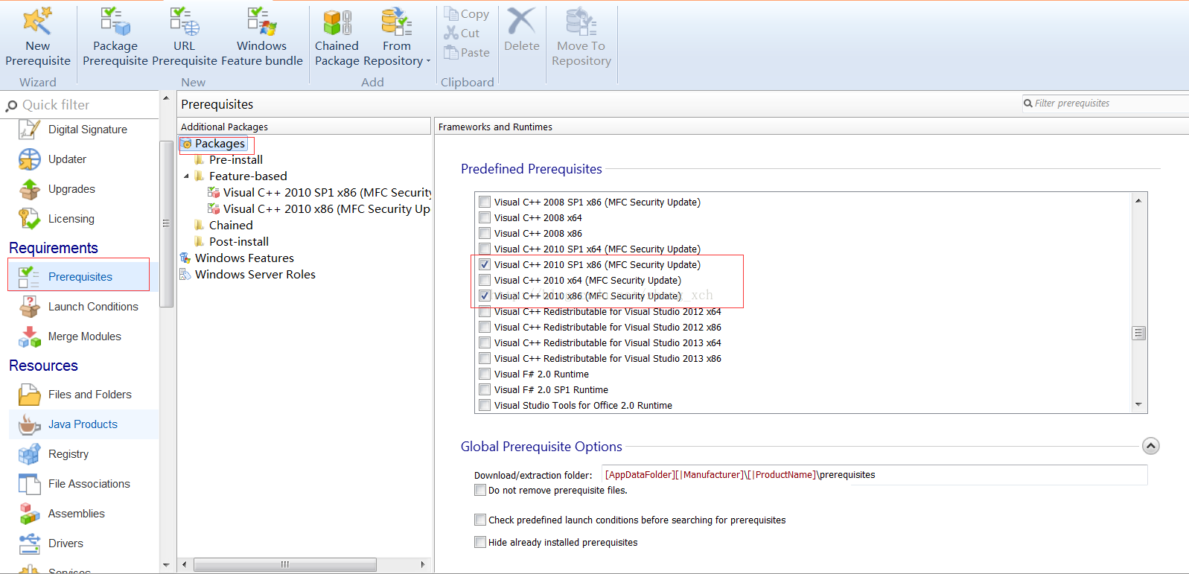
Task: Click the Download/extraction folder path field
Action: 873,475
